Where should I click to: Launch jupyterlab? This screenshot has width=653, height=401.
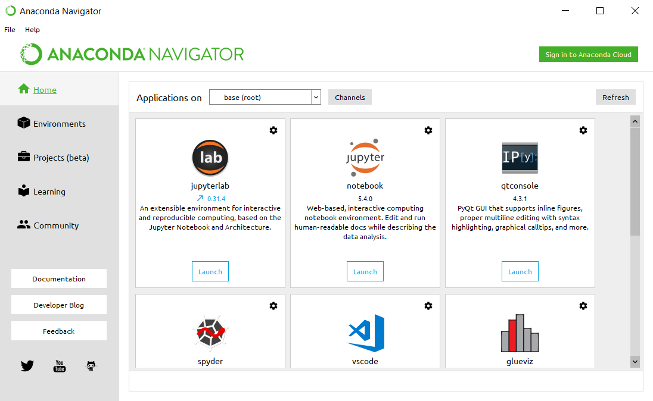(x=210, y=272)
